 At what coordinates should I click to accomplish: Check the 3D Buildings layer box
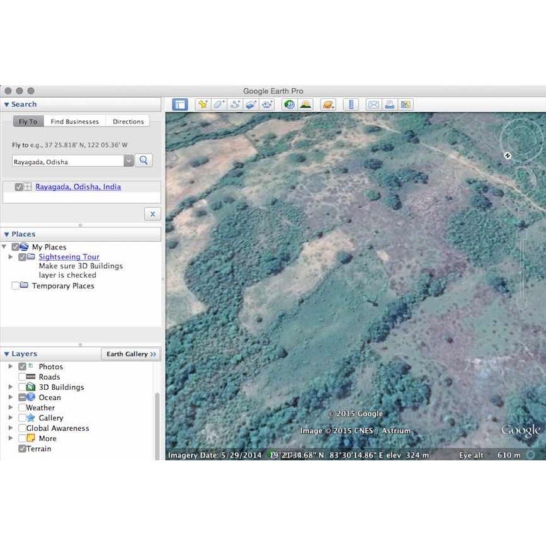tap(23, 387)
